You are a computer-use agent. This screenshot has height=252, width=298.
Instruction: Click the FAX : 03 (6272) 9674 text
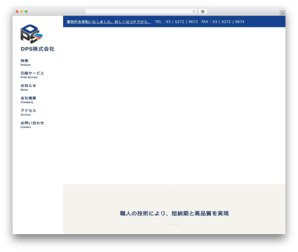click(x=223, y=22)
